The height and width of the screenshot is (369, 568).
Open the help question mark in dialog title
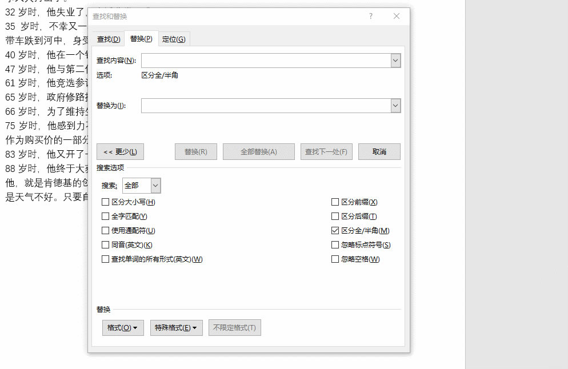(371, 17)
